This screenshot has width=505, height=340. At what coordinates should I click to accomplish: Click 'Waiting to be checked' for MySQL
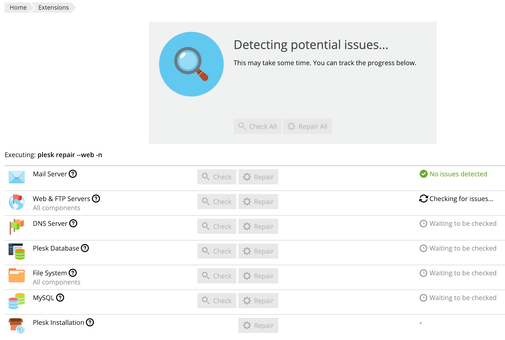(463, 298)
